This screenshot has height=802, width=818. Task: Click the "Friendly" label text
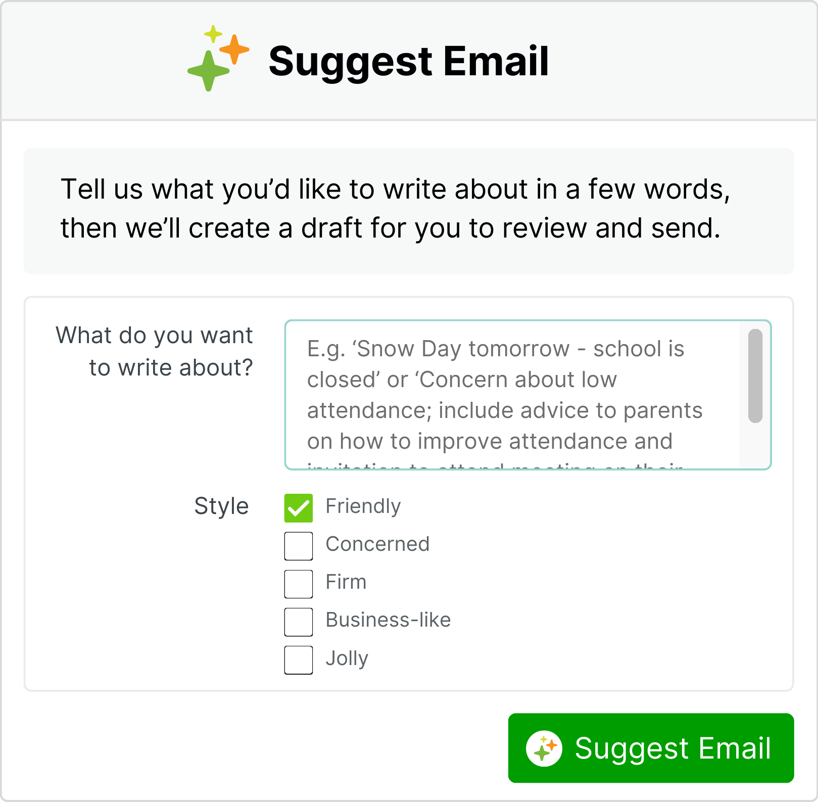[x=363, y=506]
